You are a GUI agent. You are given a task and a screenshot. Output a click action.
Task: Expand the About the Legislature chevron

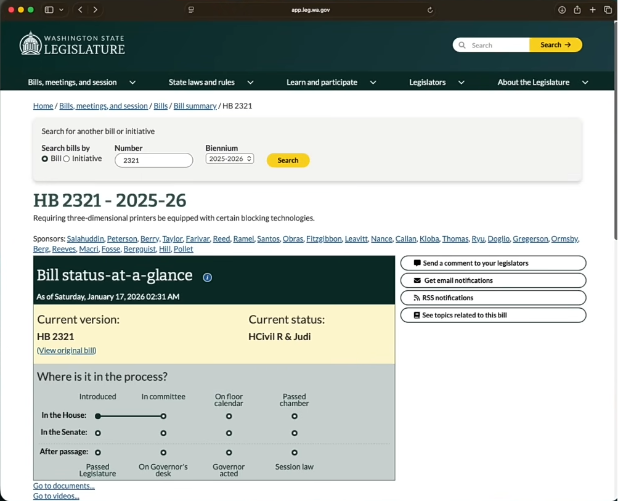pos(585,83)
